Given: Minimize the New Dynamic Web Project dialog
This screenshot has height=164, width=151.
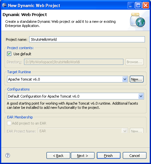Looking at the screenshot, I should 131,5.
